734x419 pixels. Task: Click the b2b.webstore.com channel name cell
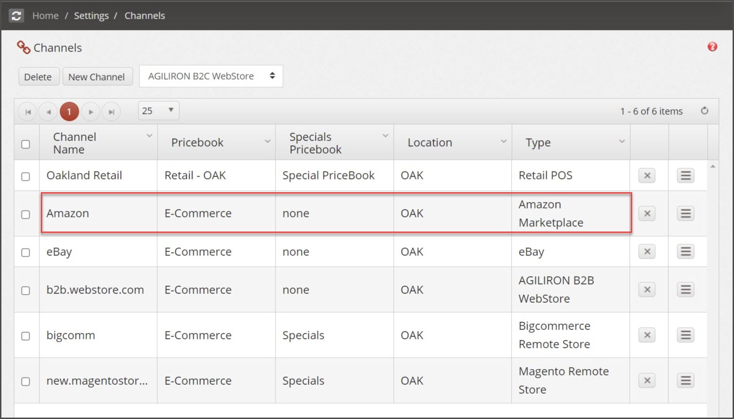point(98,290)
